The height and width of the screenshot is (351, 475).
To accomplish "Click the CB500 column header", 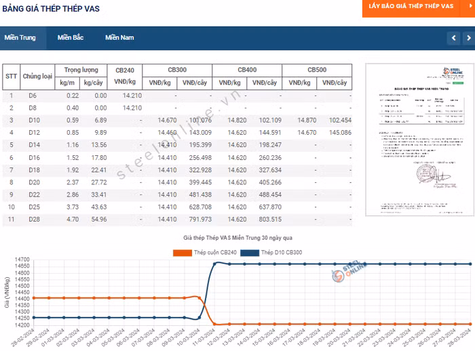I will [317, 70].
